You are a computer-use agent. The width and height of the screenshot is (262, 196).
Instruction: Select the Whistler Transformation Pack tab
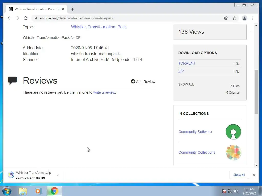(36, 9)
